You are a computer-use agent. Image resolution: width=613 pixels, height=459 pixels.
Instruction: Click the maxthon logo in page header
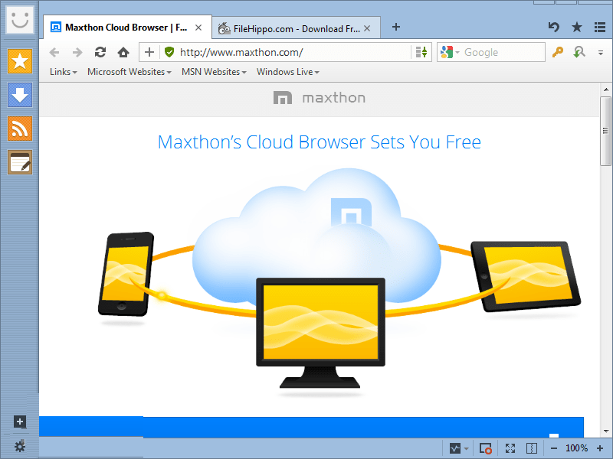[320, 98]
